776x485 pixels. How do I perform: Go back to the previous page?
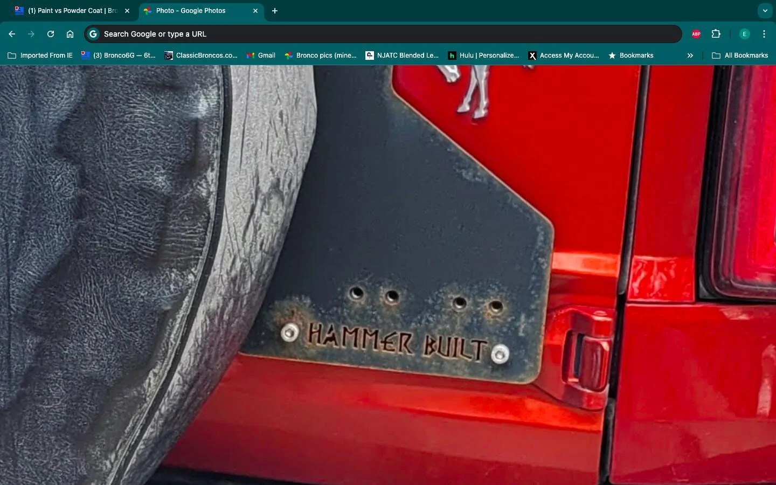[x=12, y=34]
